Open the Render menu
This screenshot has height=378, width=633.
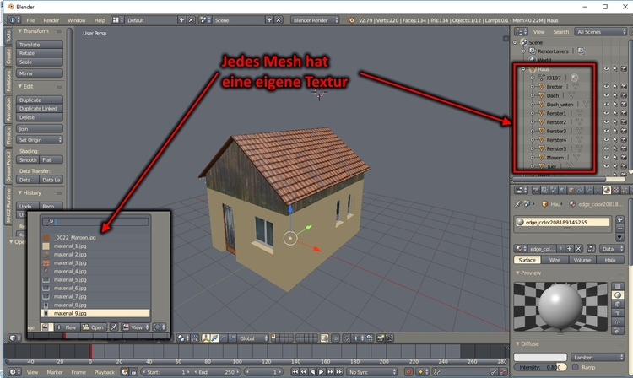pyautogui.click(x=51, y=20)
